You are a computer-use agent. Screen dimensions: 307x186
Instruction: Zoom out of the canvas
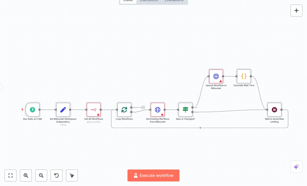[41, 175]
